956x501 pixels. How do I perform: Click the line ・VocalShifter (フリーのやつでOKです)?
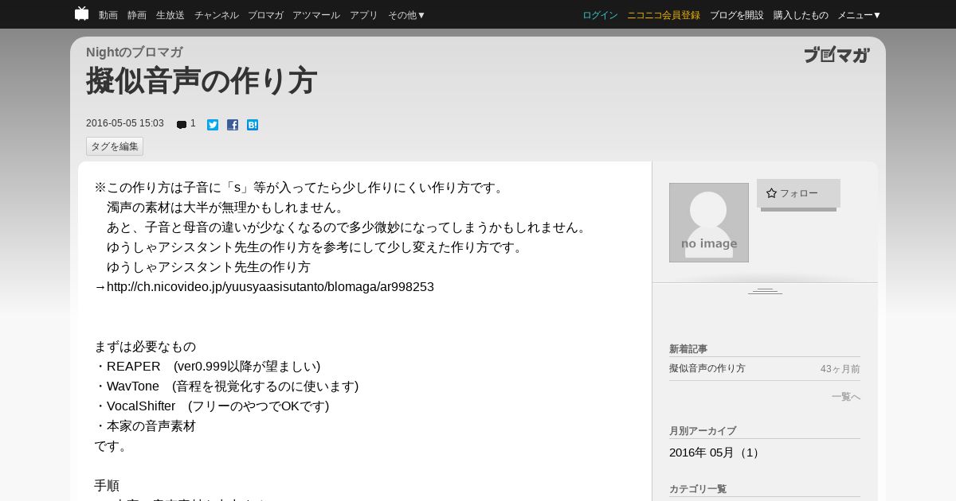coord(212,406)
